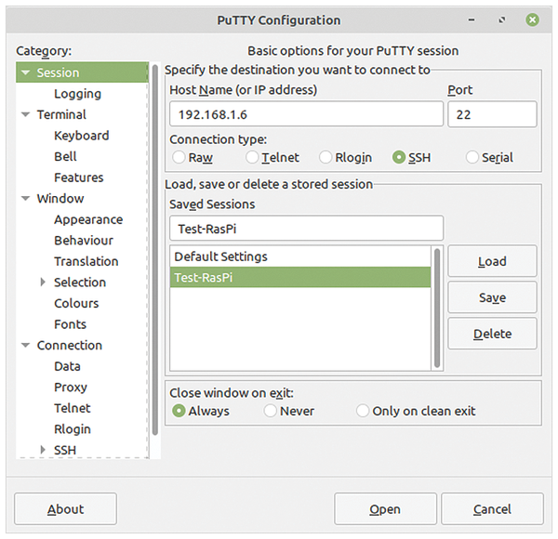Viewport: 558px width, 539px height.
Task: Open the SSH connection
Action: (385, 509)
